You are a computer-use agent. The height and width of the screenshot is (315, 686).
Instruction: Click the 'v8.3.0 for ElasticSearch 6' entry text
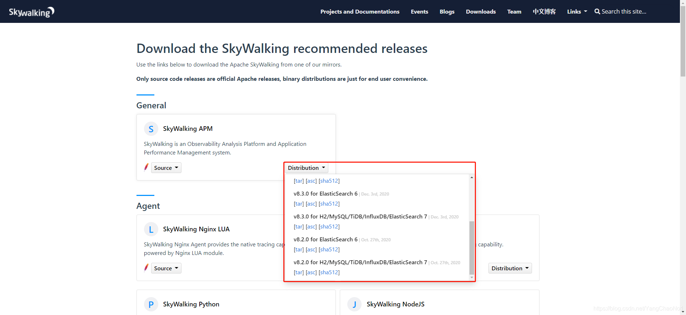[325, 194]
